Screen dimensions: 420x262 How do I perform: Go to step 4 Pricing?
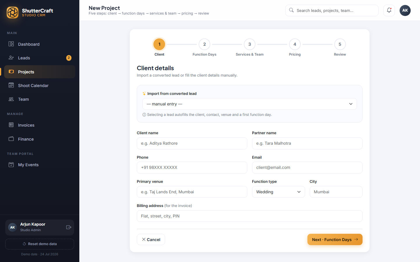click(x=295, y=44)
